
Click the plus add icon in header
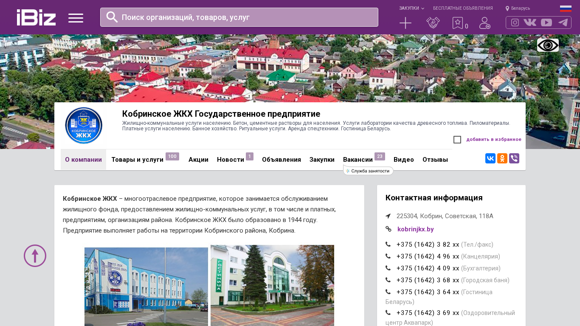pyautogui.click(x=405, y=23)
